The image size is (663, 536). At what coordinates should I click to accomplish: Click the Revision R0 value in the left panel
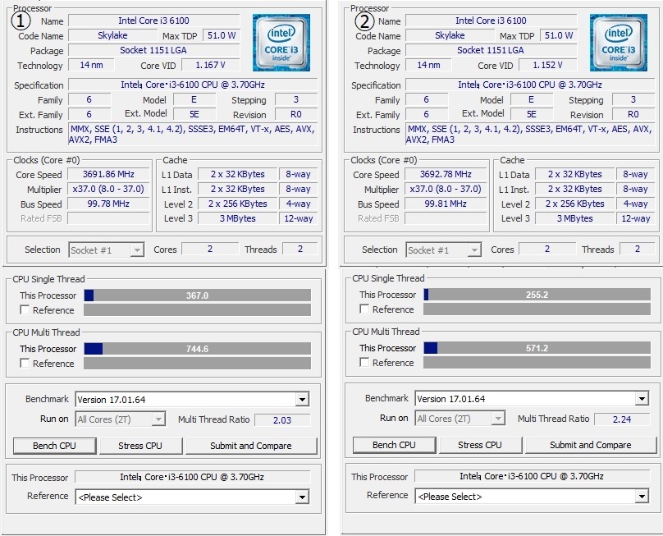click(296, 115)
